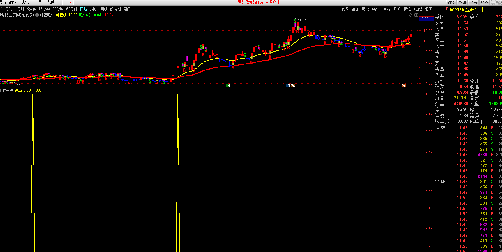This screenshot has width=502, height=252.
Task: Switch to 周线 weekly chart
Action: (x=94, y=9)
